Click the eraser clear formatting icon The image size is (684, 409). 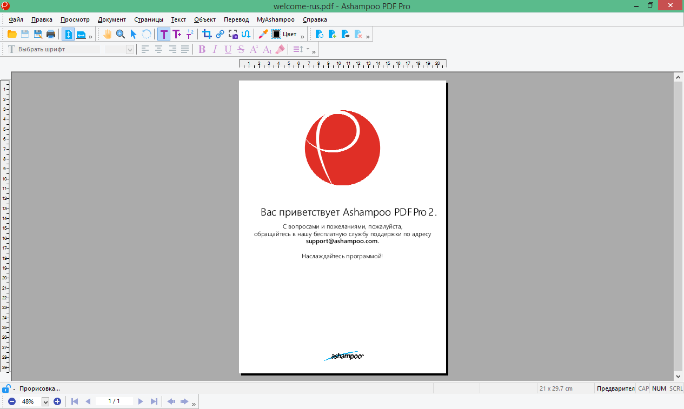click(x=280, y=49)
